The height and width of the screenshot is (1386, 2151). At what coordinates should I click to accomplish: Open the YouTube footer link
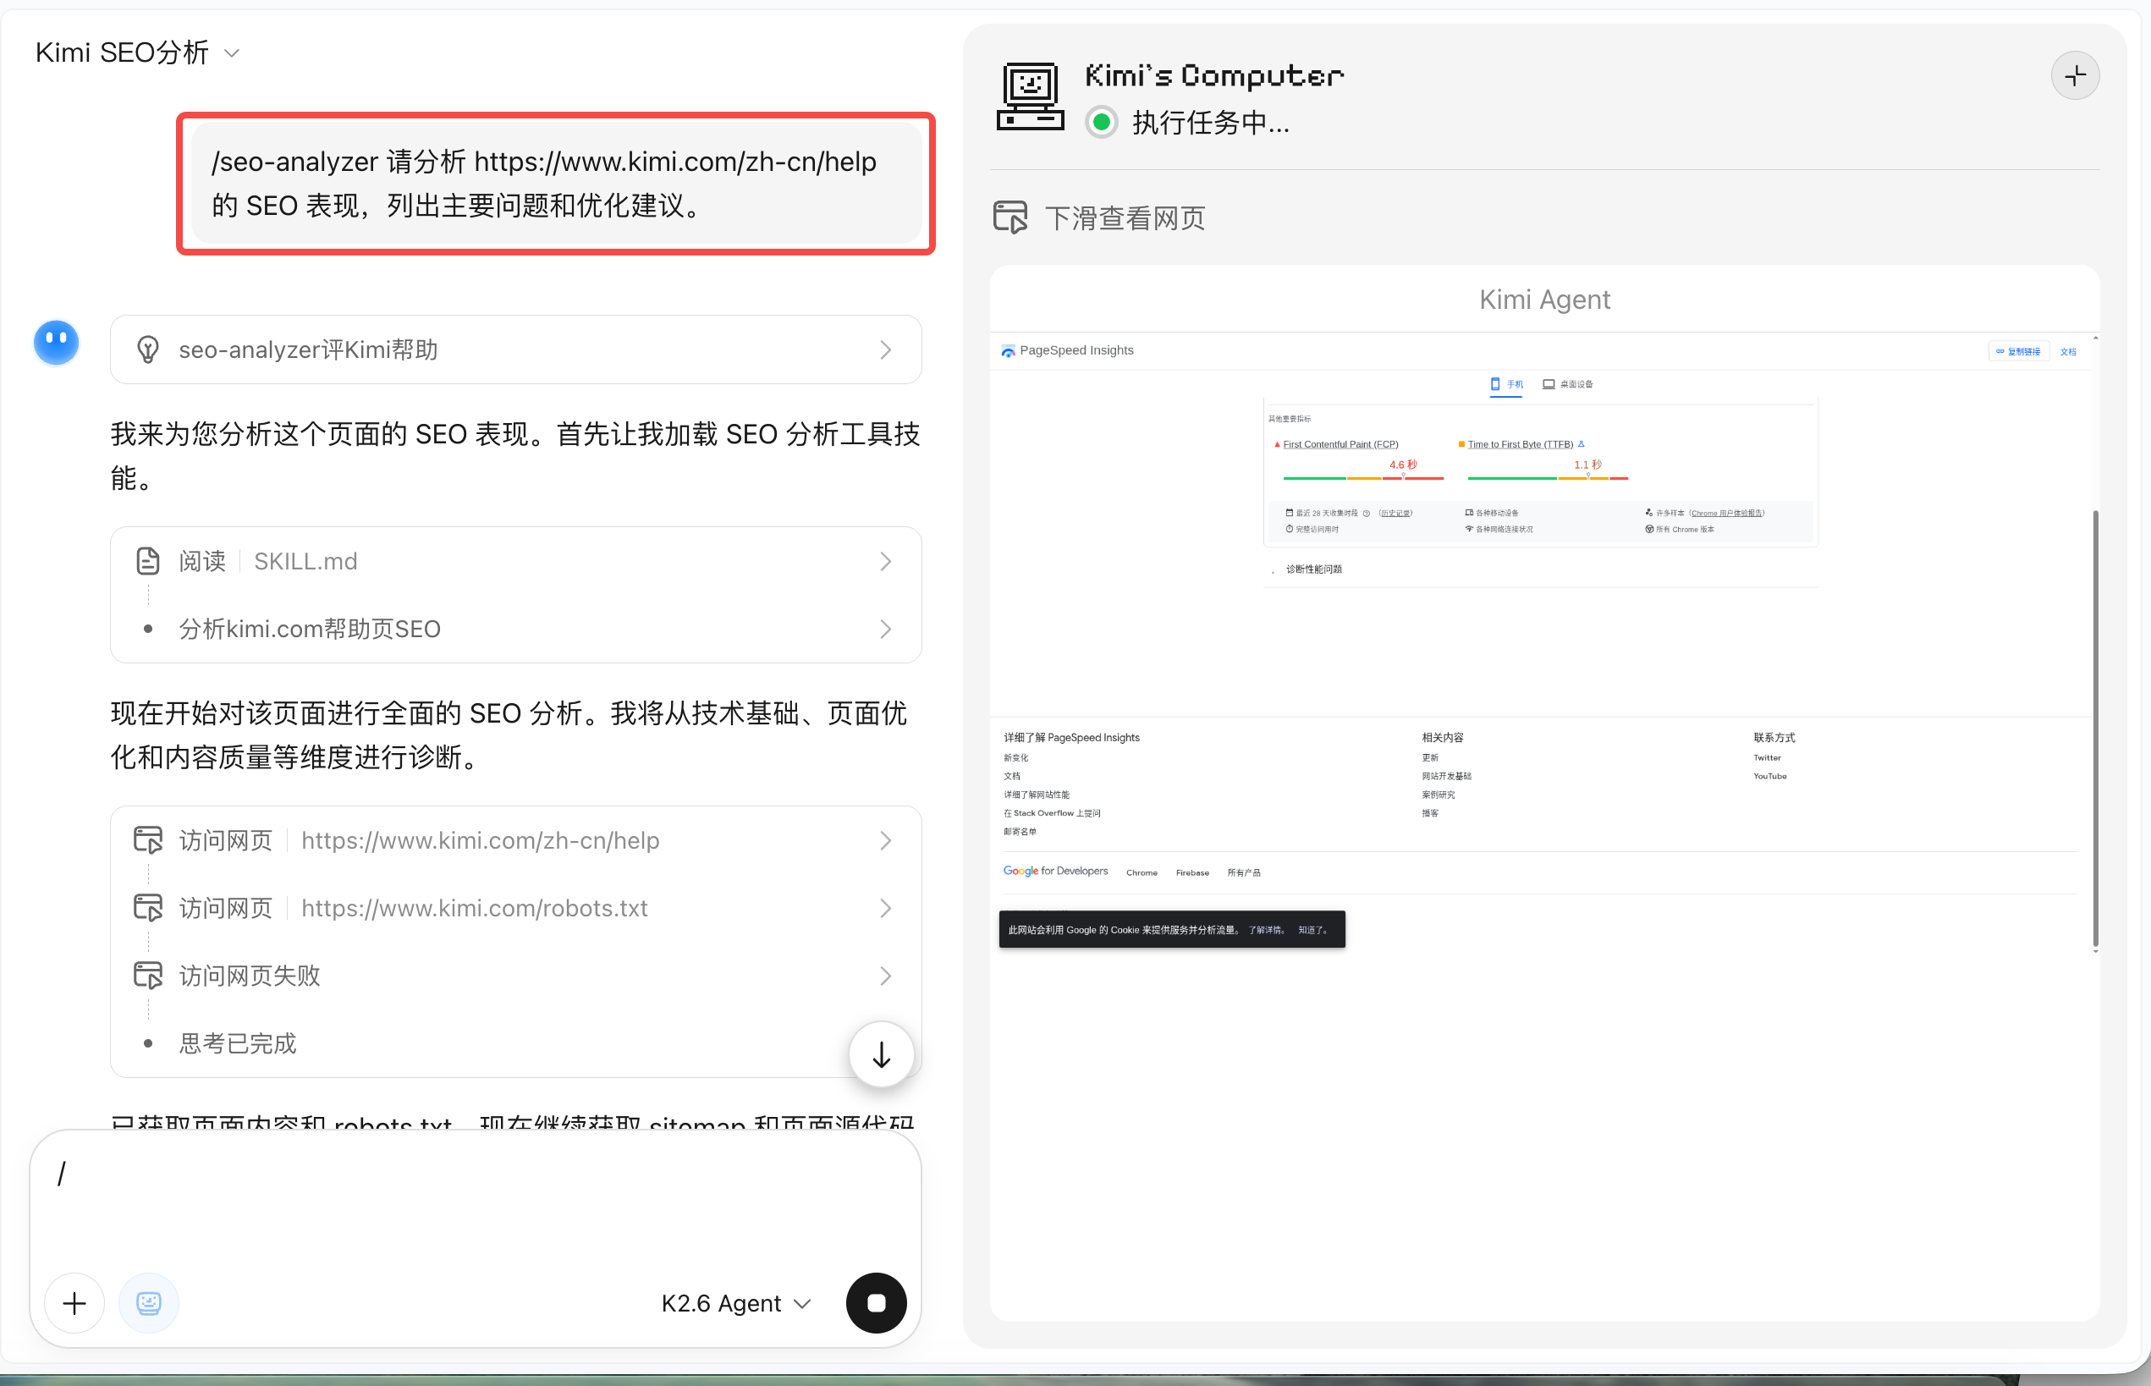1769,776
